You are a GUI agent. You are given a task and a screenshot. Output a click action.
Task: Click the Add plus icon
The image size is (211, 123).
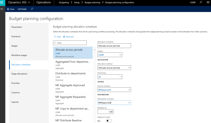click(55, 37)
